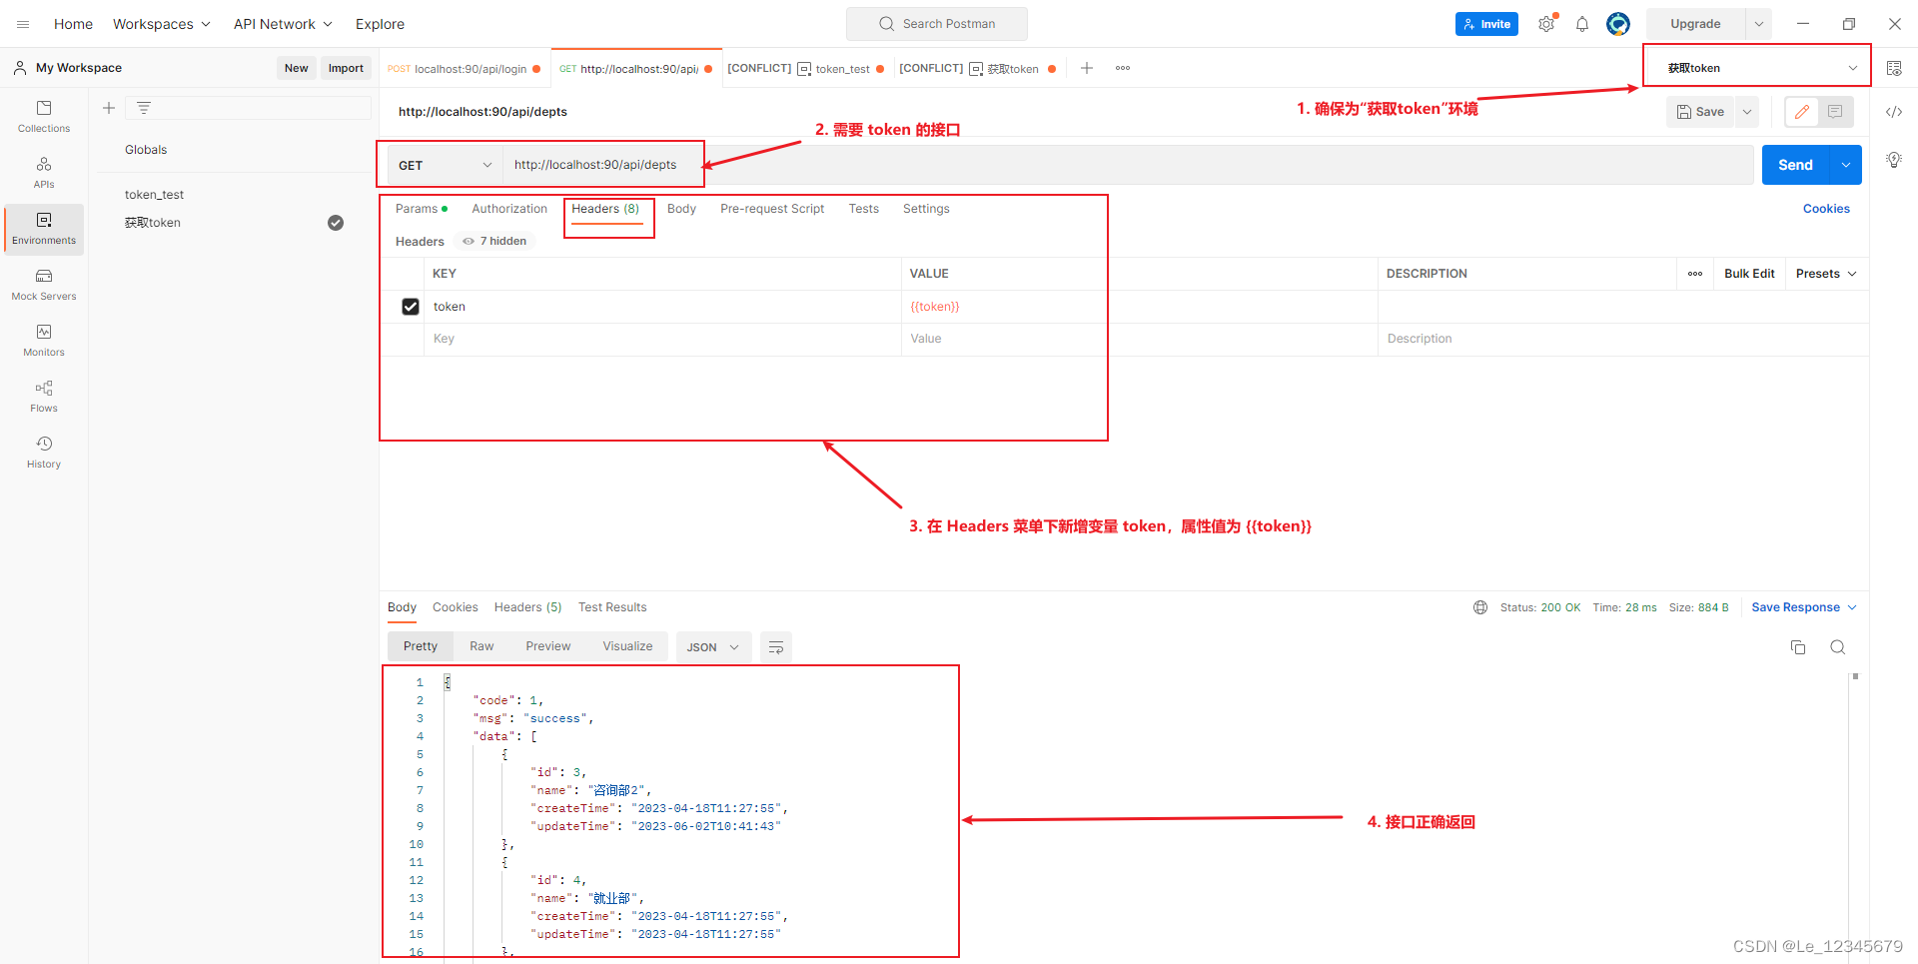Open the JSON response format dropdown

(x=712, y=646)
